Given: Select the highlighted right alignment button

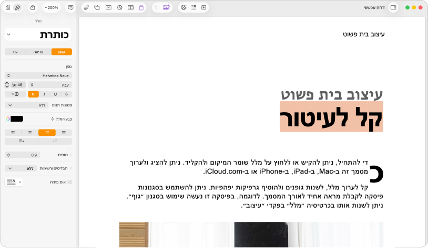Looking at the screenshot, I should (47, 133).
